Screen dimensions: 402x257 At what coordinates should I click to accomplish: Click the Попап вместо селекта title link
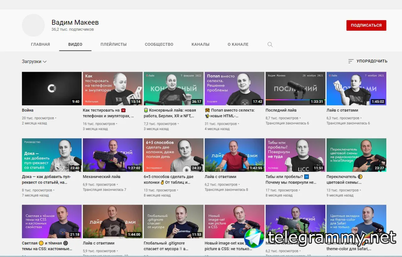(230, 113)
